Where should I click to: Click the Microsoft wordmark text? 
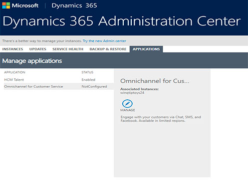click(x=25, y=5)
